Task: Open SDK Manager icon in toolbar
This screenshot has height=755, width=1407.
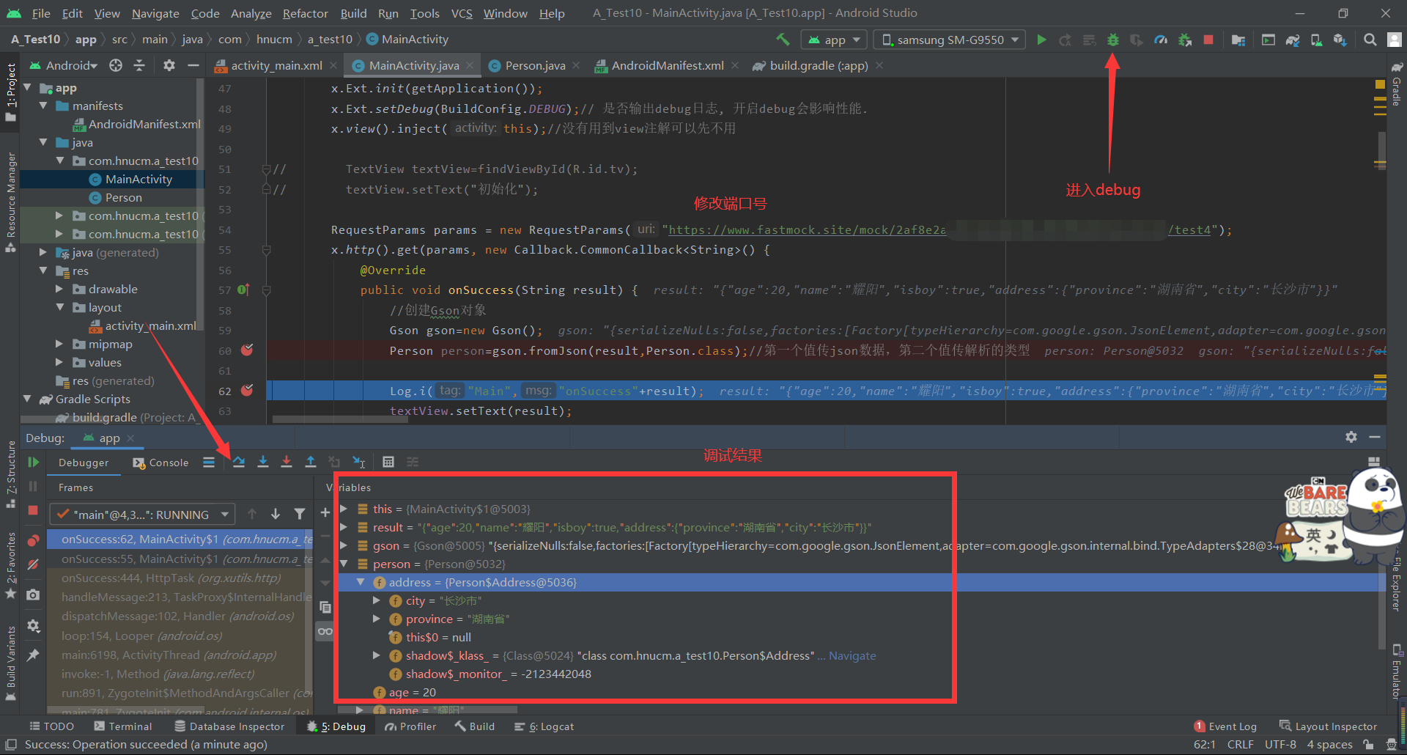Action: (x=1340, y=40)
